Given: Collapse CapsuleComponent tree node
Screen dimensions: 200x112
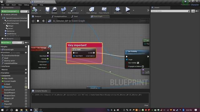Looking at the screenshot, I should coord(2,18).
